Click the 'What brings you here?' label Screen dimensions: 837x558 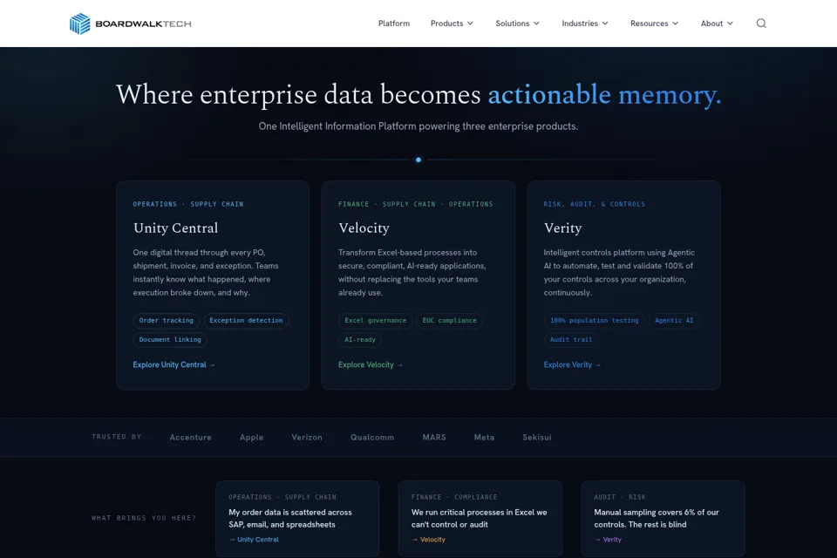click(x=144, y=518)
